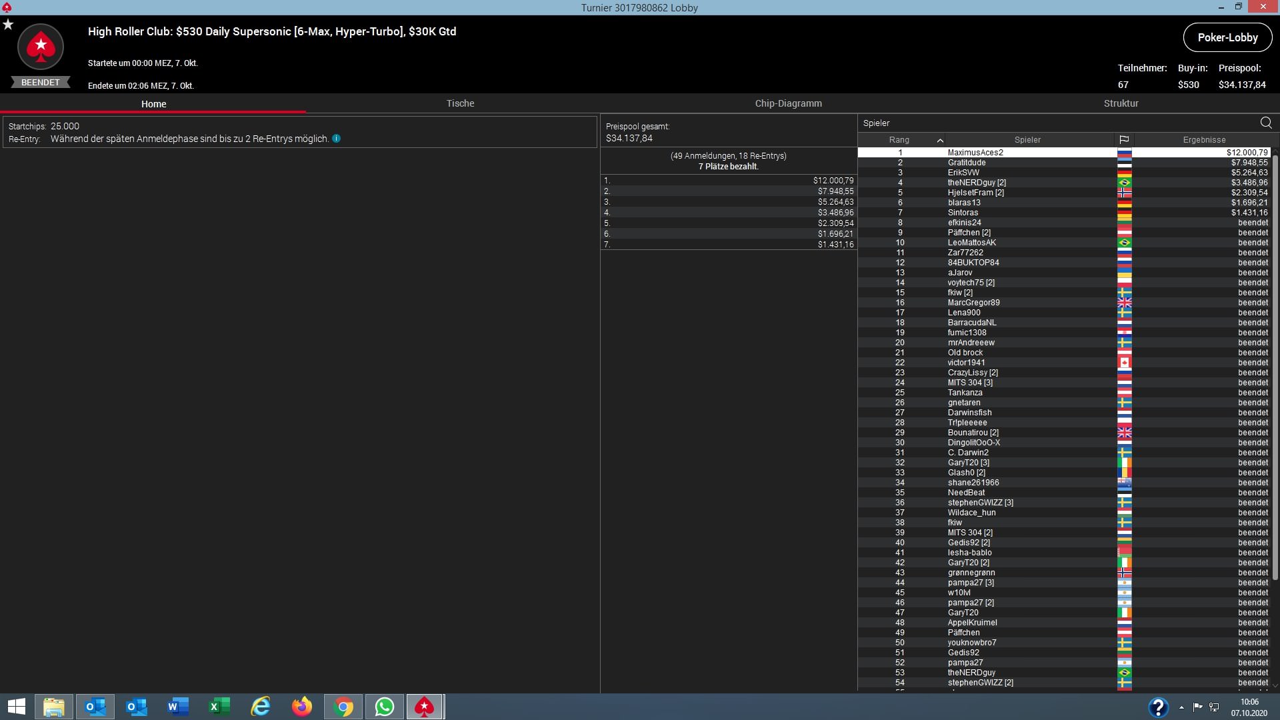Click the Re-Entry info icon

point(337,139)
